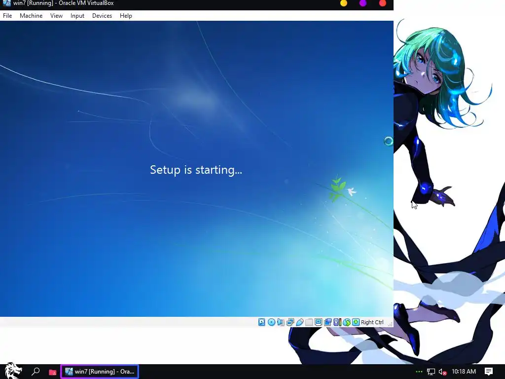Click the yellow minimize dot of VirtualBox window
This screenshot has height=379, width=505.
(x=344, y=3)
